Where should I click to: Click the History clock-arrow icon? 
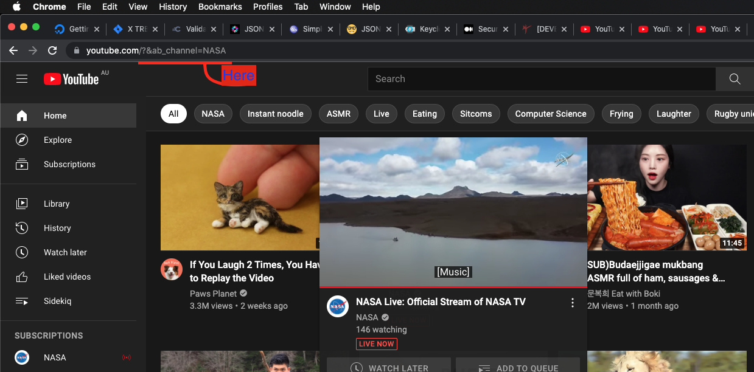pyautogui.click(x=22, y=228)
